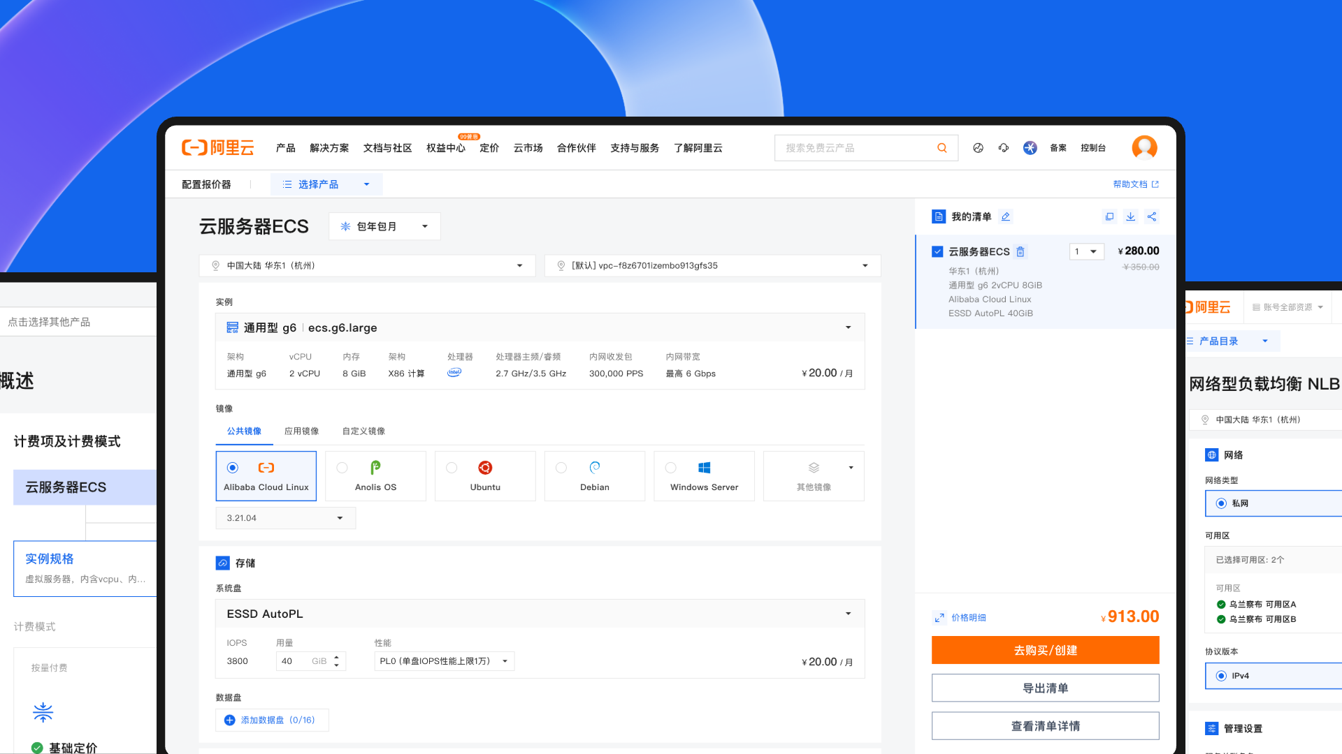Click the edit pencil next to 我的清单
Screen dimensions: 1342x754
point(1006,216)
